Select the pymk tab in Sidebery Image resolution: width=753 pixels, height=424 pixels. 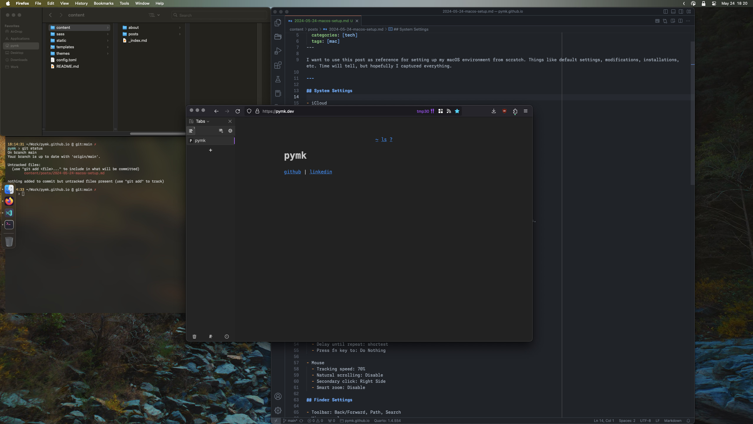pos(211,141)
